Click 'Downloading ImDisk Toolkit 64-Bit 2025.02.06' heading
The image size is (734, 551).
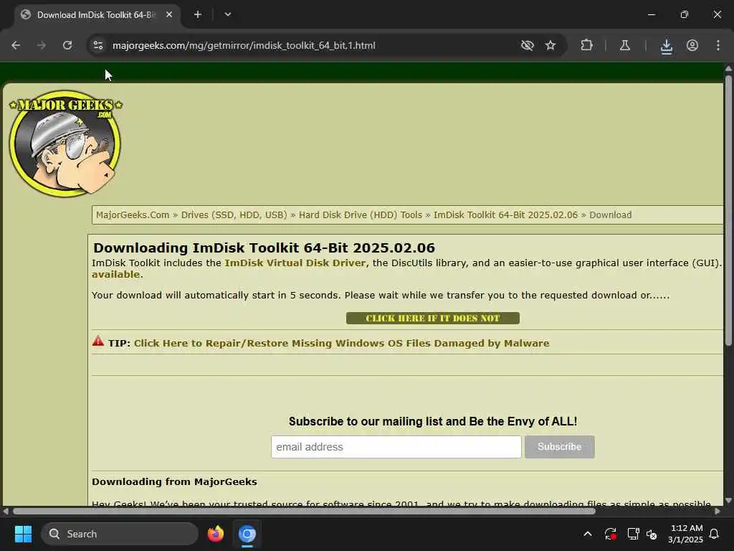click(x=264, y=248)
